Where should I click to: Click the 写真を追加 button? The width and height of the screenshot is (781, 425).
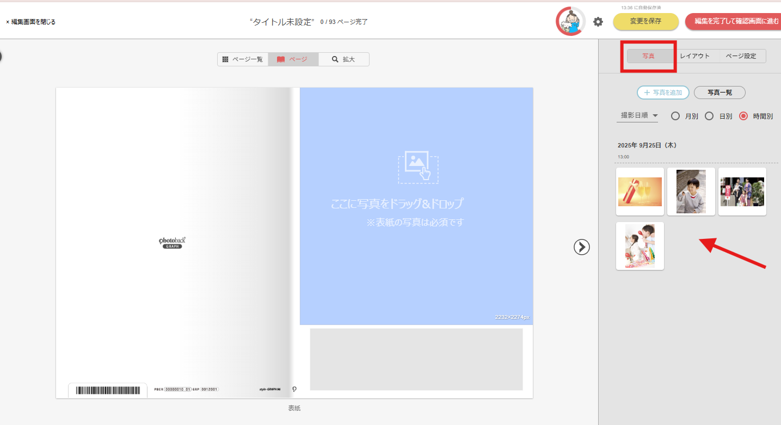coord(663,93)
